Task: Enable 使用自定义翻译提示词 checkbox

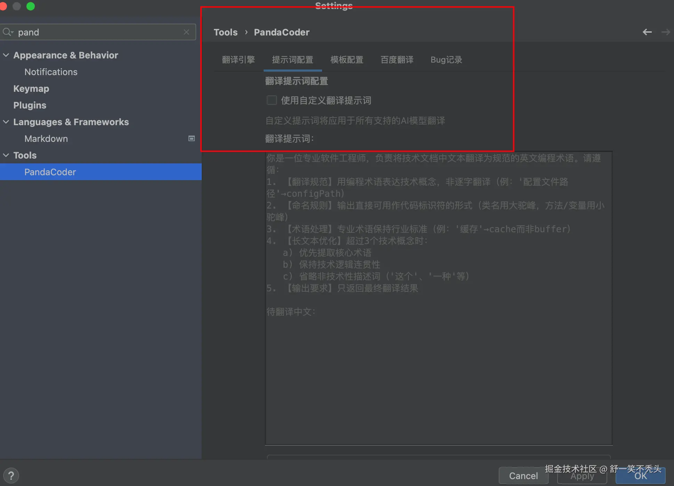Action: pos(271,100)
